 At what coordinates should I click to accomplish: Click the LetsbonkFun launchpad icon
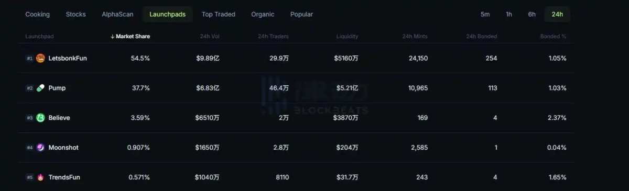tap(40, 58)
